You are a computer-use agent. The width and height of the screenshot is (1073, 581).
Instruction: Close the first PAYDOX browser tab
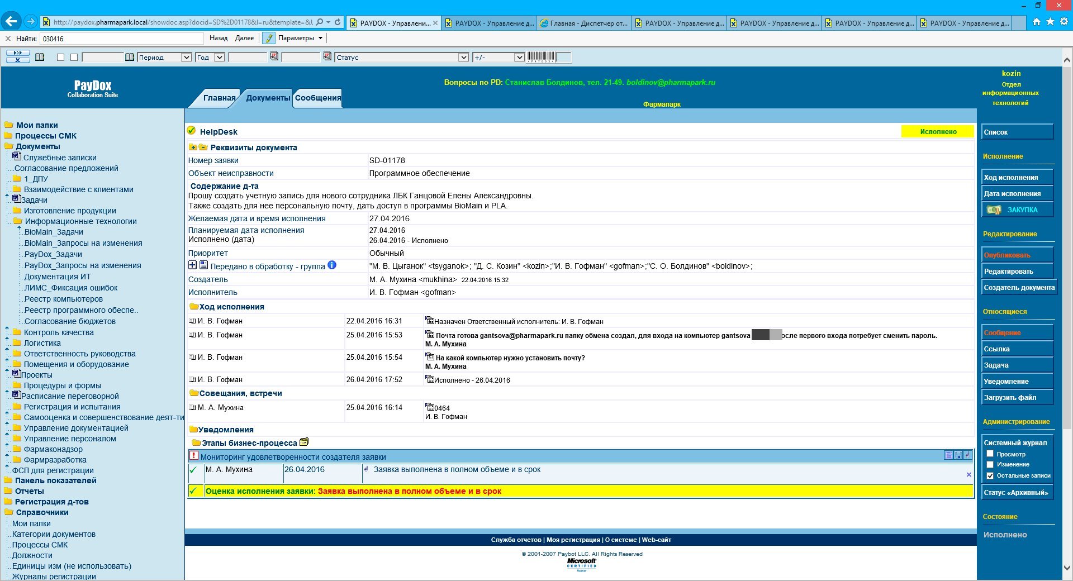coord(435,23)
